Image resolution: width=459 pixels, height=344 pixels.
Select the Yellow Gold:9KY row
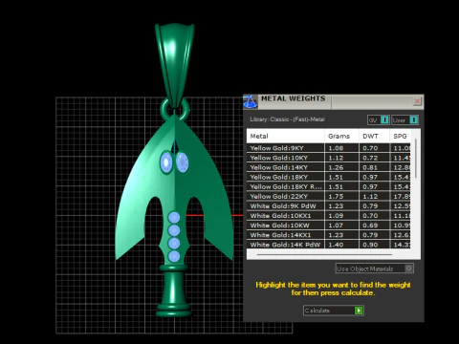pyautogui.click(x=329, y=148)
